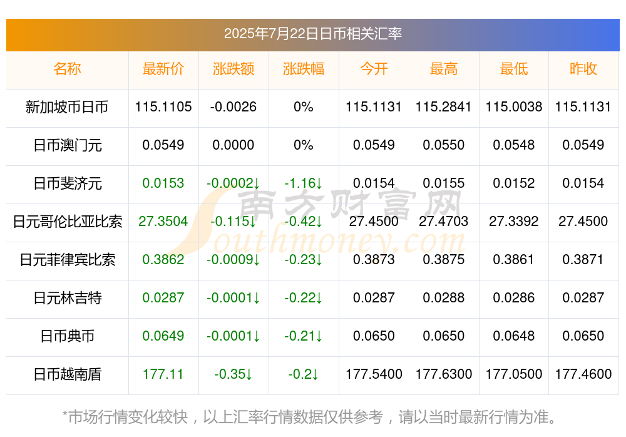Select low value 0.0648

[x=514, y=336]
